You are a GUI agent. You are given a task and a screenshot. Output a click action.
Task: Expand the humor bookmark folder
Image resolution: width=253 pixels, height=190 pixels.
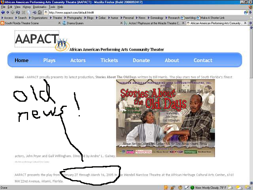click(113, 18)
